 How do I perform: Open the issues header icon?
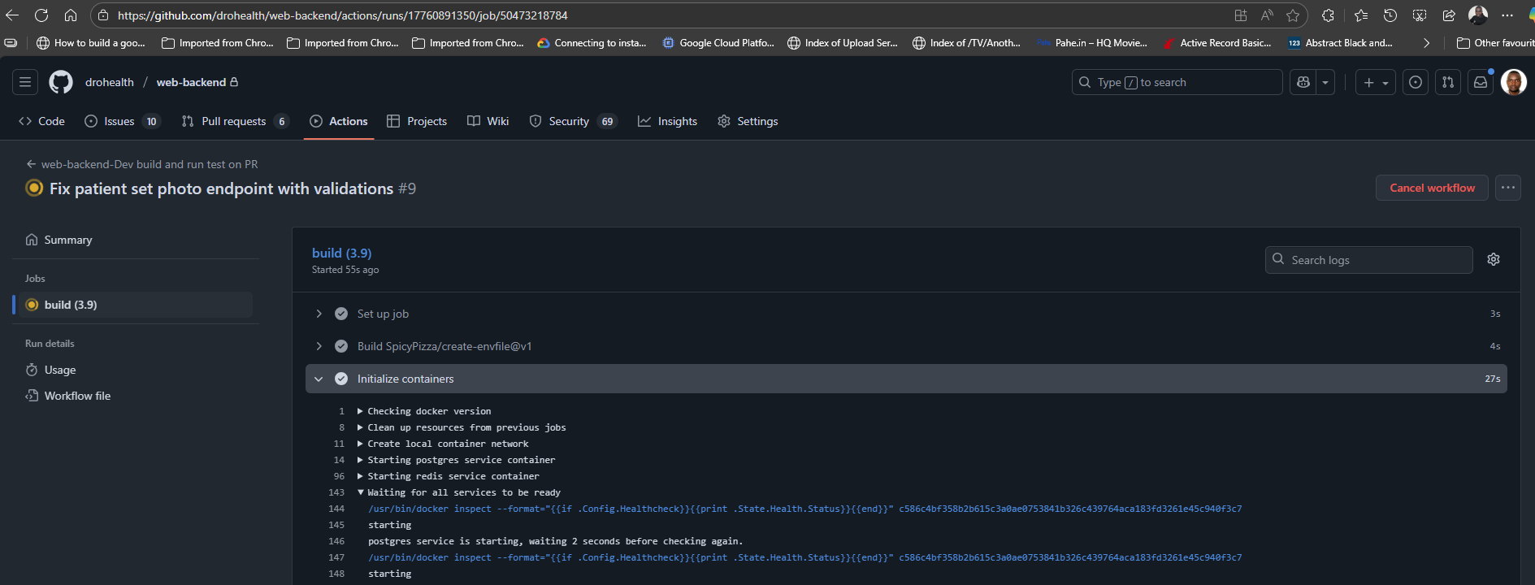pyautogui.click(x=1416, y=82)
